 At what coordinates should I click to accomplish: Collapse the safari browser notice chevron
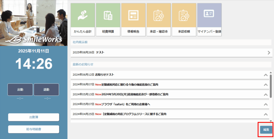point(266,104)
